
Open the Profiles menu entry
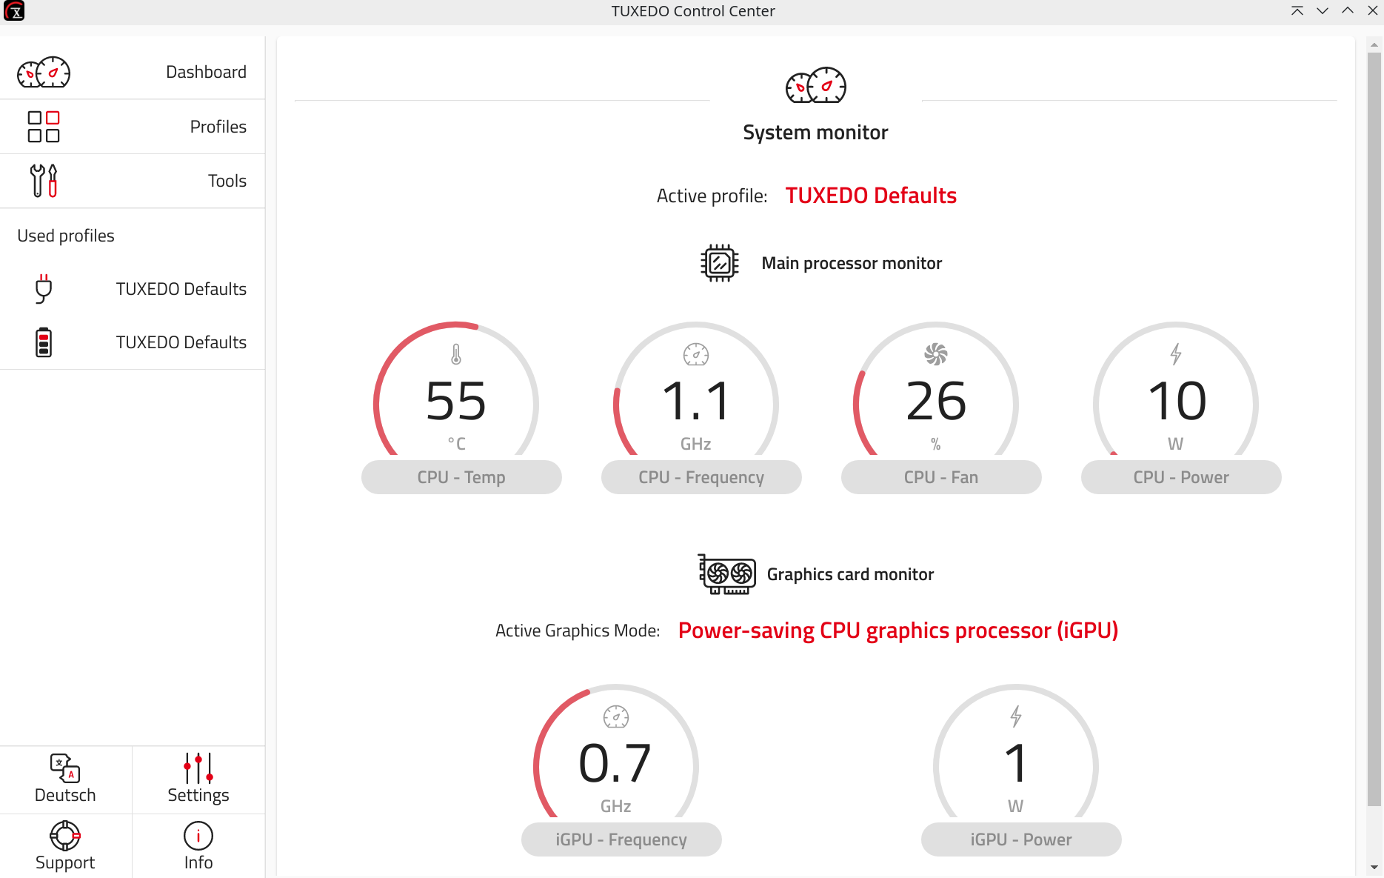coord(133,127)
